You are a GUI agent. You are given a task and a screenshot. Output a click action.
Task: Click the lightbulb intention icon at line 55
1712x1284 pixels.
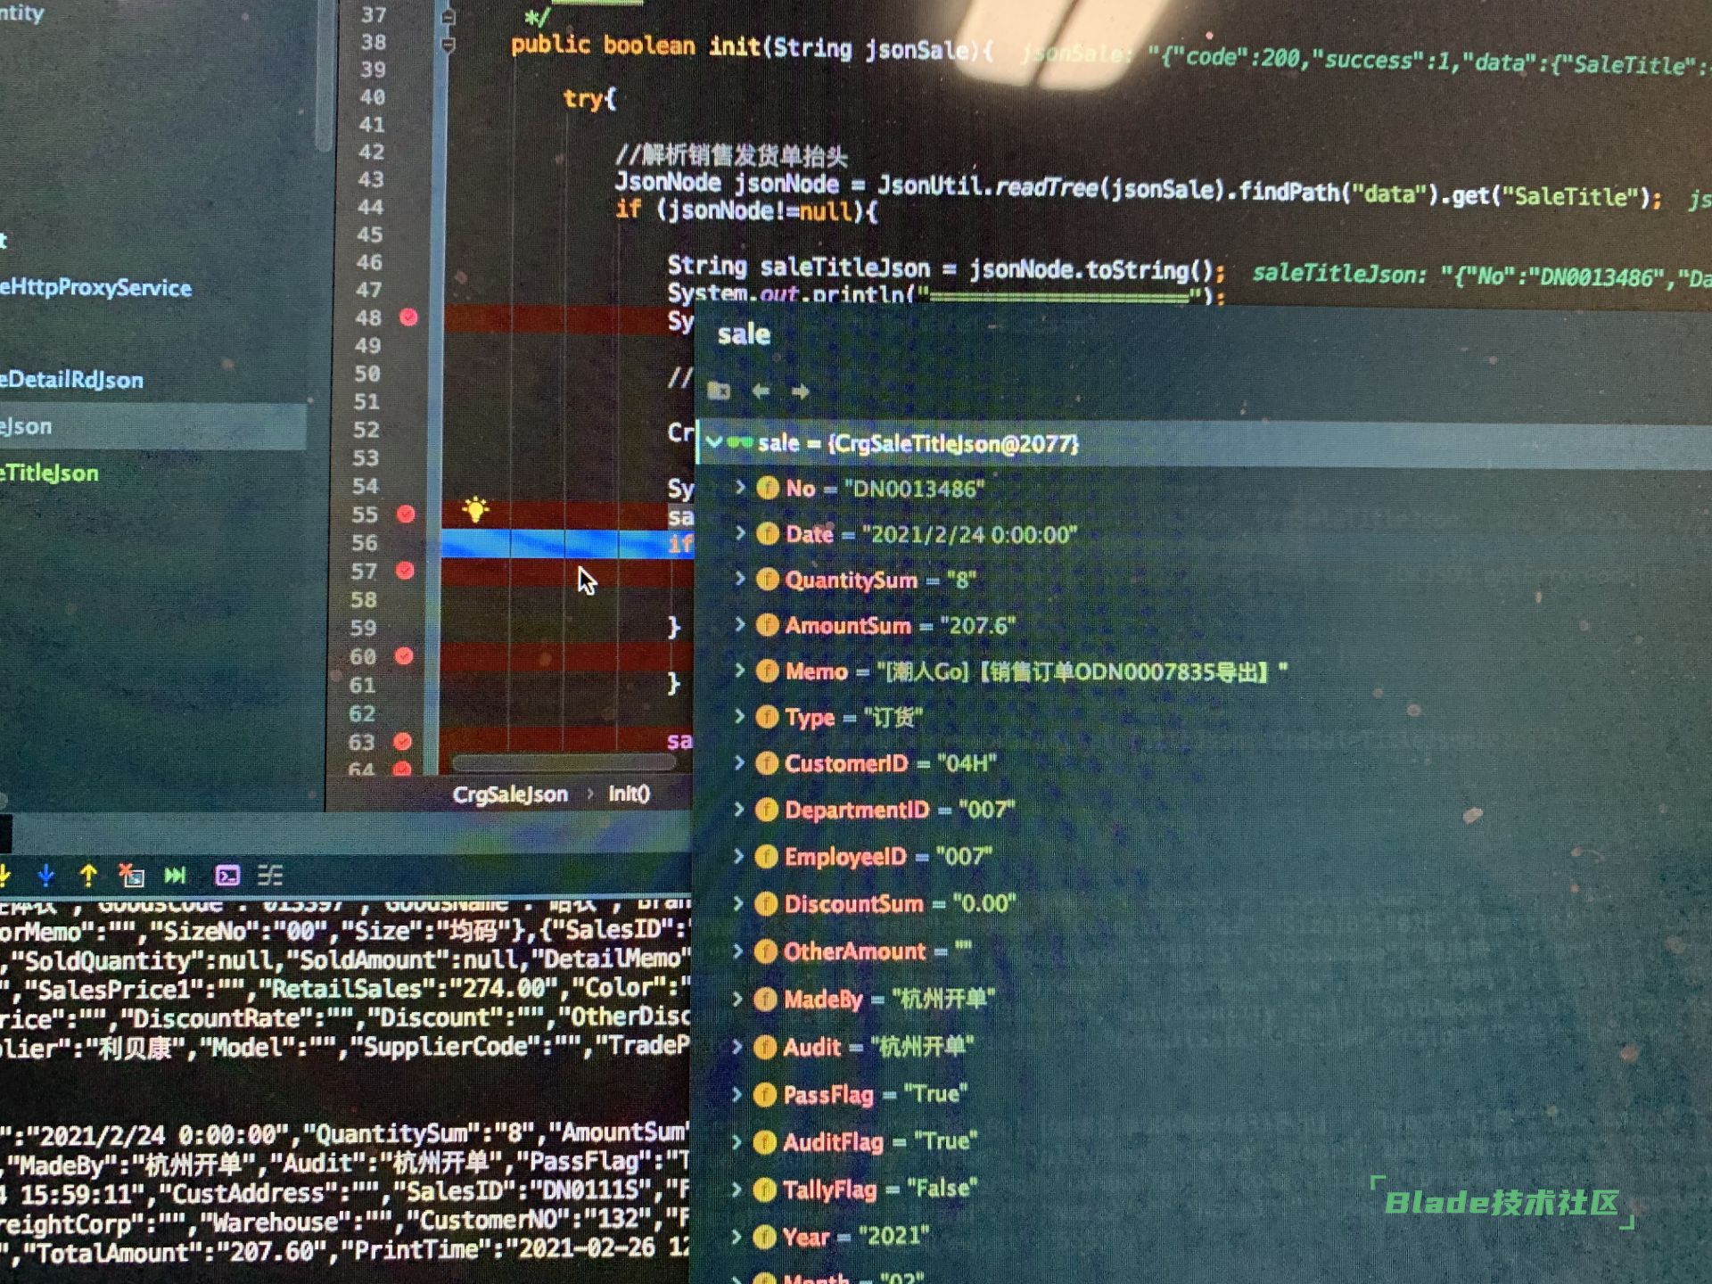[x=475, y=509]
